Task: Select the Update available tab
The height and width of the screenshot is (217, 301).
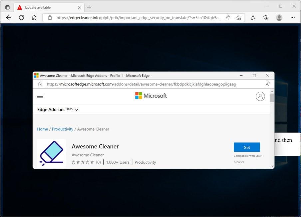Action: pyautogui.click(x=49, y=7)
